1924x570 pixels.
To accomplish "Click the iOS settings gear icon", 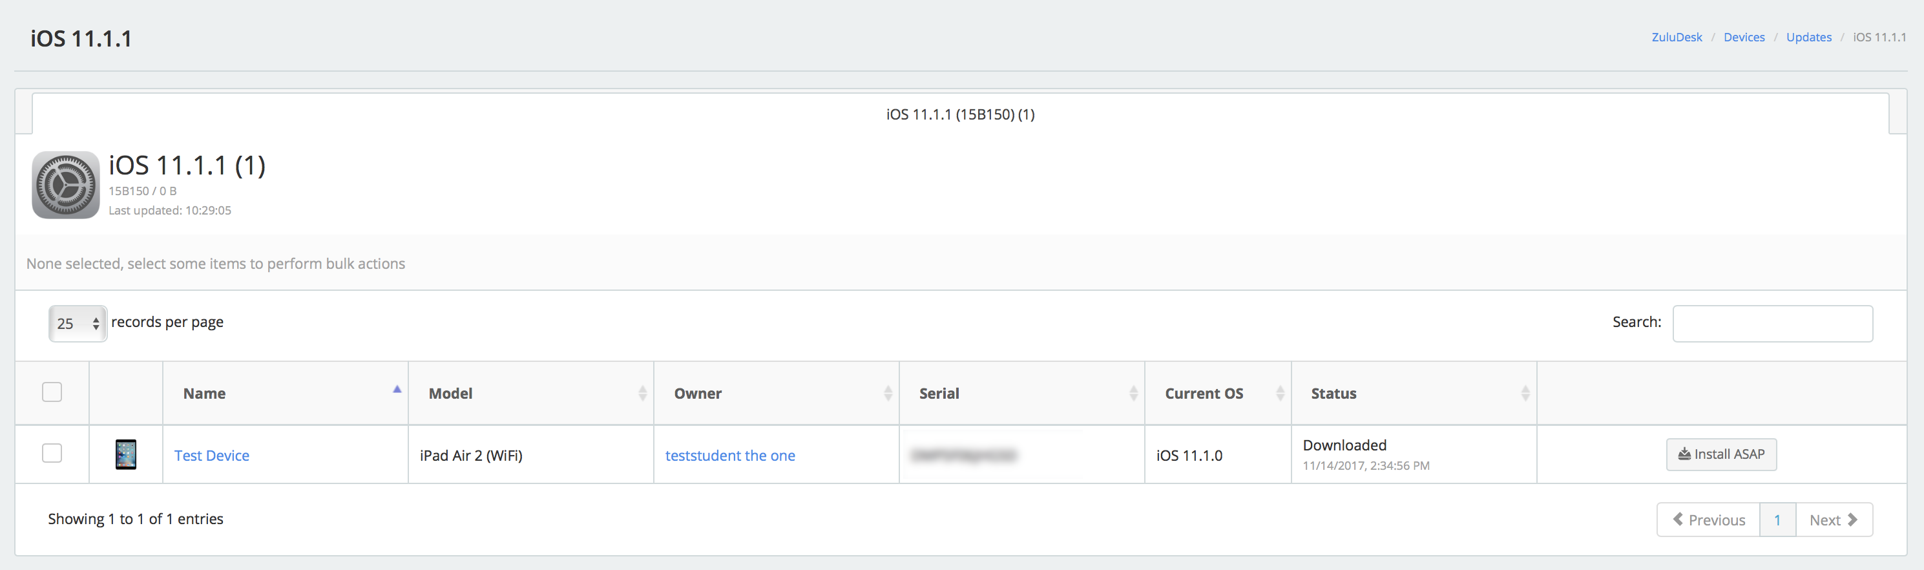I will [x=66, y=185].
